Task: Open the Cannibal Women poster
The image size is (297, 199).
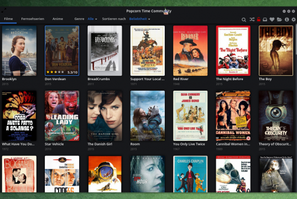Action: pyautogui.click(x=233, y=116)
